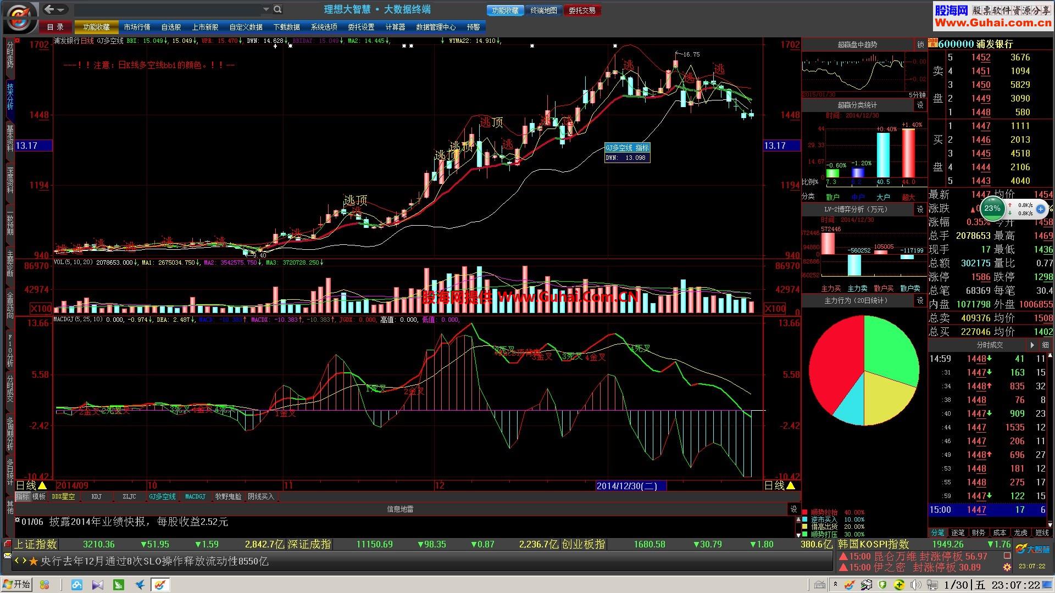The width and height of the screenshot is (1055, 593).
Task: Switch to the MACDGJ indicator tab
Action: pyautogui.click(x=195, y=496)
